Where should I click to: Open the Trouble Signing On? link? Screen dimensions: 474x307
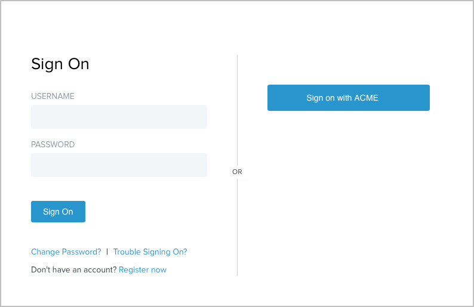(150, 252)
